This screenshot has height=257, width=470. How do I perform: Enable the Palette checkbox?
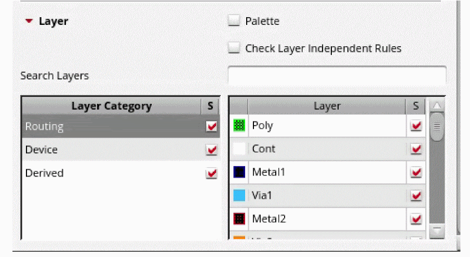235,21
